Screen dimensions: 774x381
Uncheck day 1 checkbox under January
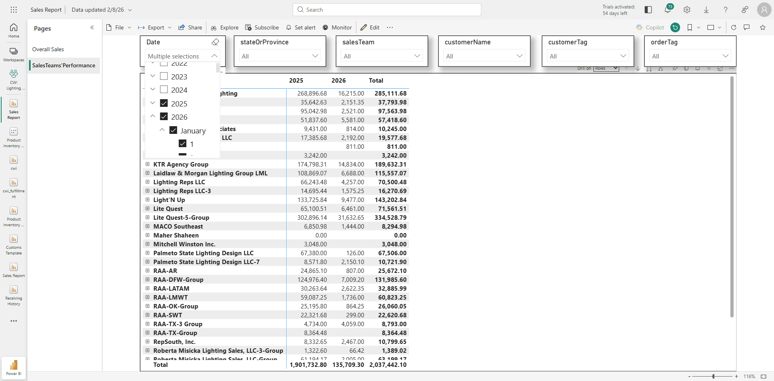click(183, 144)
